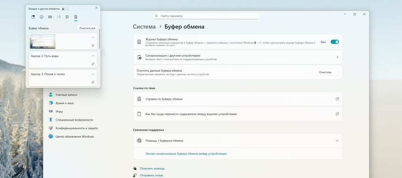Paste the screenshot thumbnail from the clipboard
This screenshot has width=402, height=178.
pos(43,41)
